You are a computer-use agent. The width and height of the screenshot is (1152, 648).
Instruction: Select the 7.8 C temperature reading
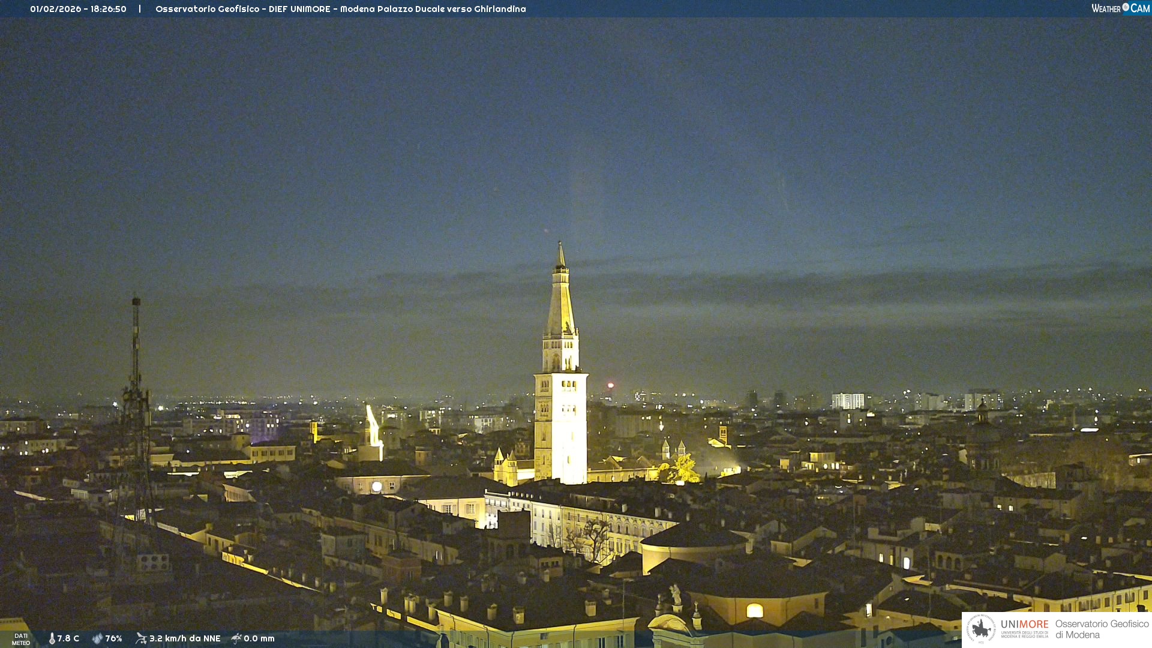pyautogui.click(x=68, y=638)
